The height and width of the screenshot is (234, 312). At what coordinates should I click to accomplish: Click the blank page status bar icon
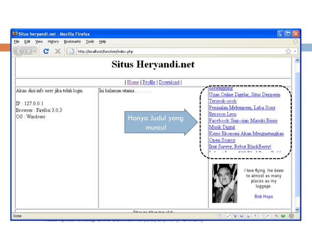(220, 216)
